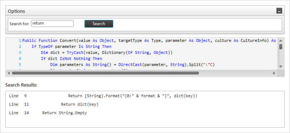Image resolution: width=290 pixels, height=133 pixels.
Task: Click the Search for label
Action: point(20,24)
